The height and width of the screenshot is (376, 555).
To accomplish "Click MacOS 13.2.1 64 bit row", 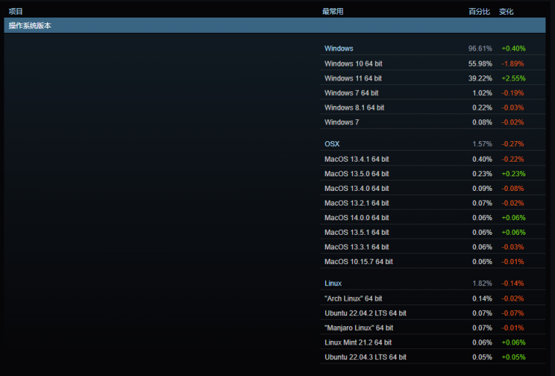I will [x=433, y=203].
